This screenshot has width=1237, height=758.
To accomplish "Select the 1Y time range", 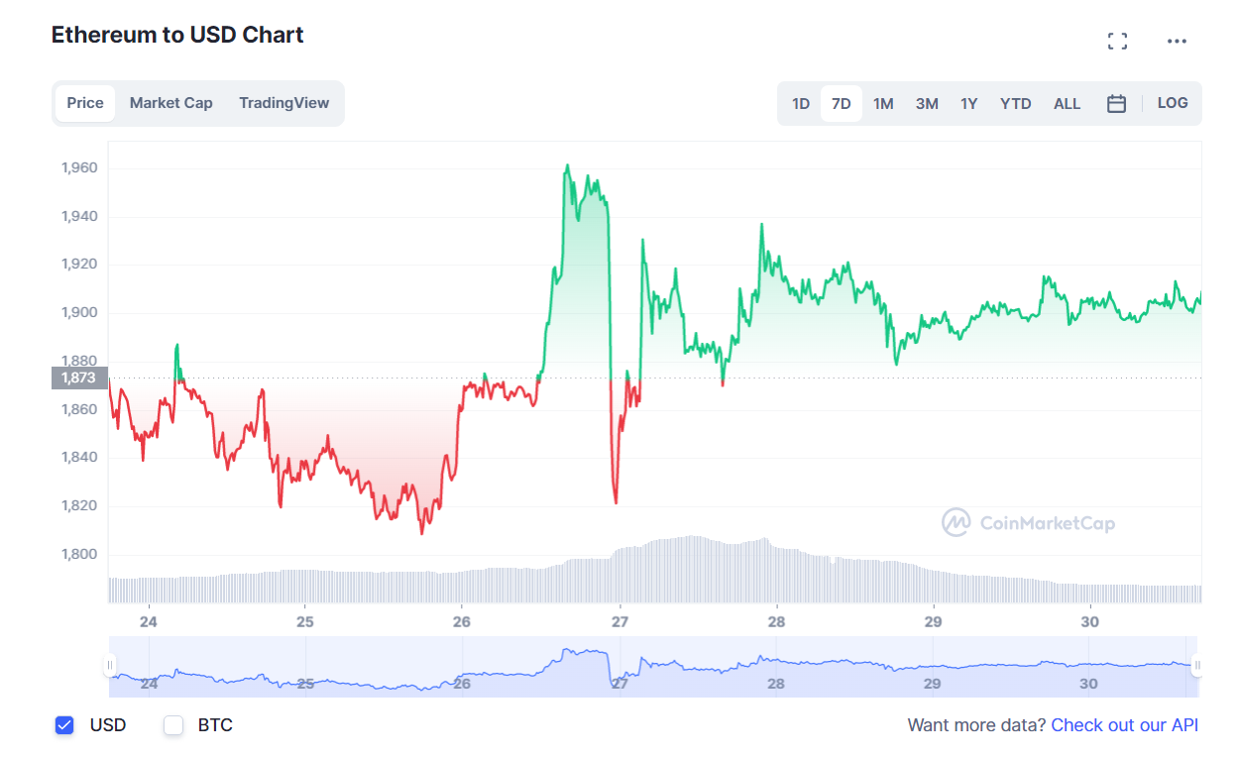I will tap(969, 103).
